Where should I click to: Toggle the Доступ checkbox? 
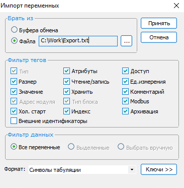click(x=125, y=71)
